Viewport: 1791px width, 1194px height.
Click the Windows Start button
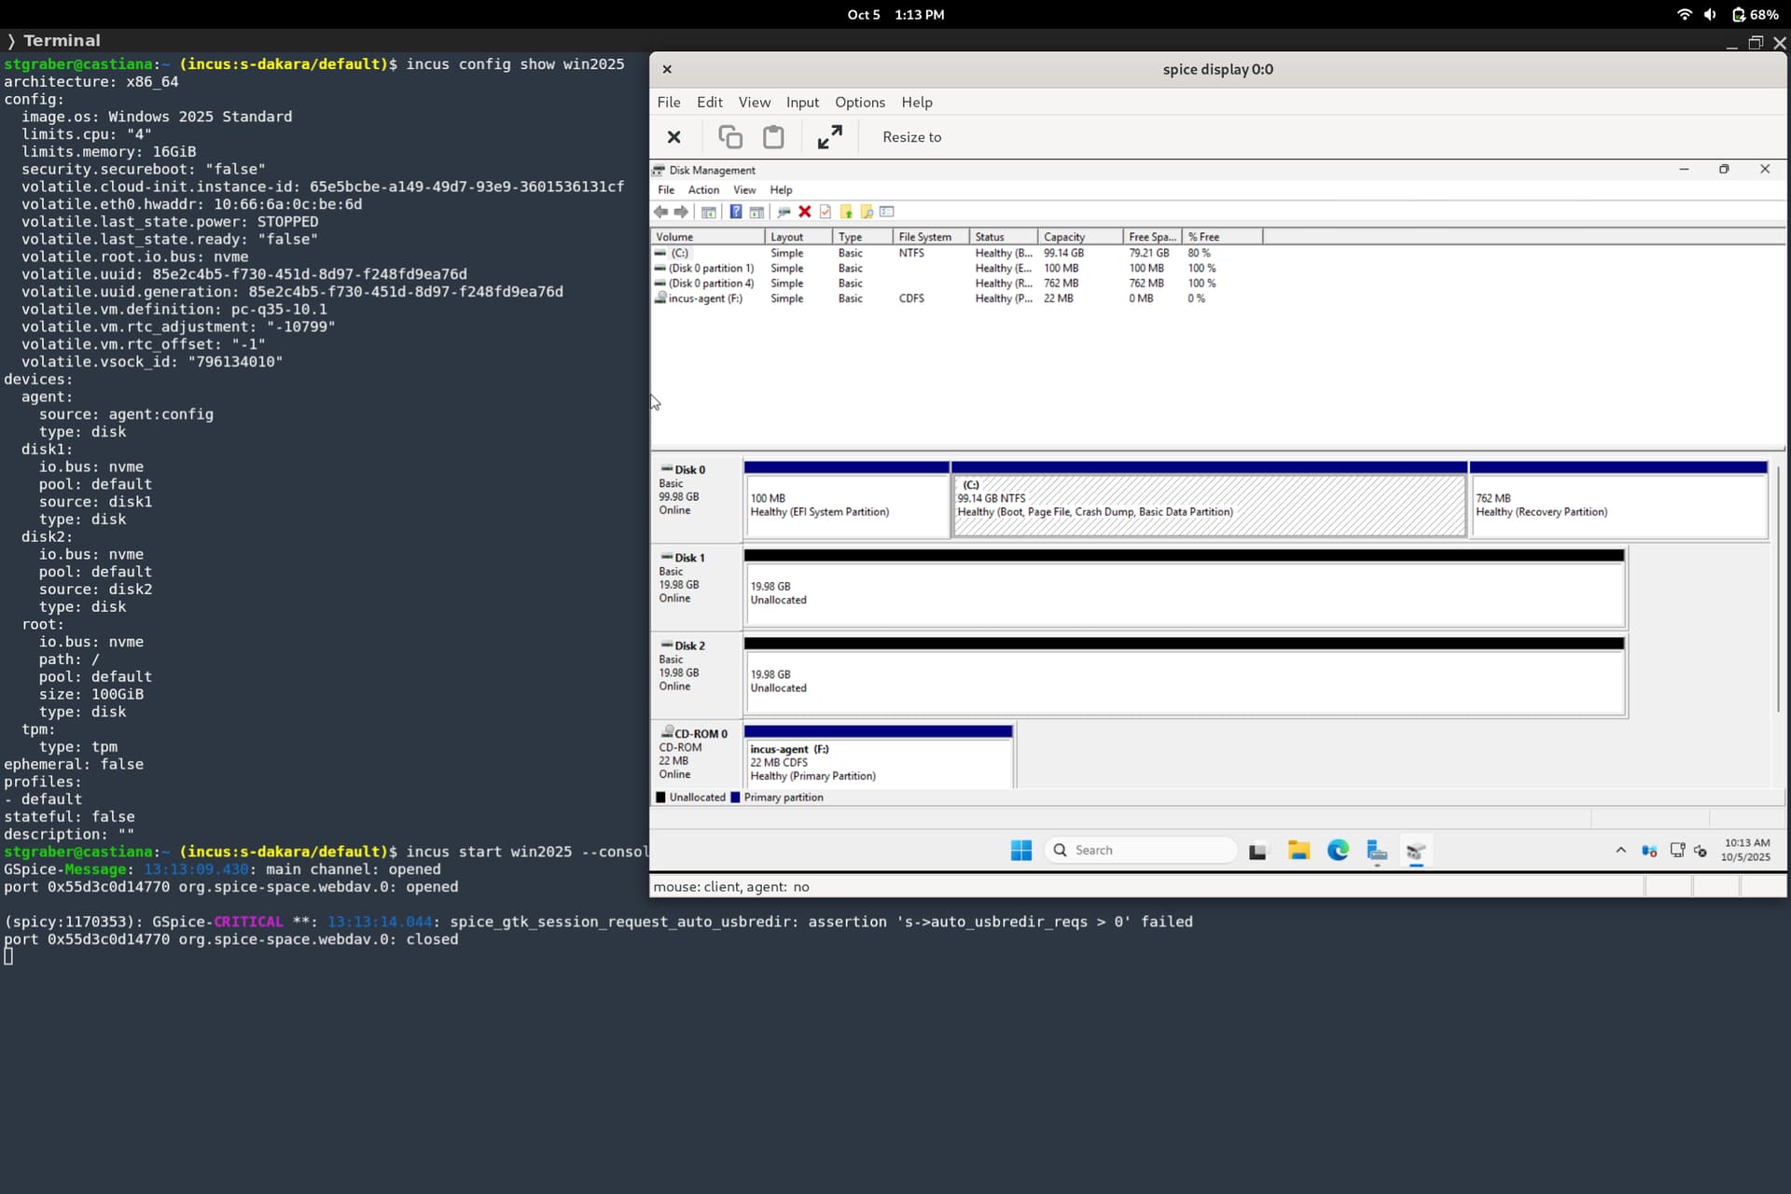[1021, 850]
